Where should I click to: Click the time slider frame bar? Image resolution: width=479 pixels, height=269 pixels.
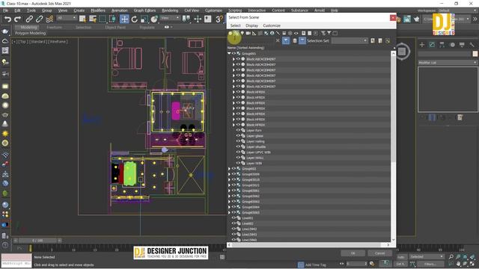[x=37, y=241]
